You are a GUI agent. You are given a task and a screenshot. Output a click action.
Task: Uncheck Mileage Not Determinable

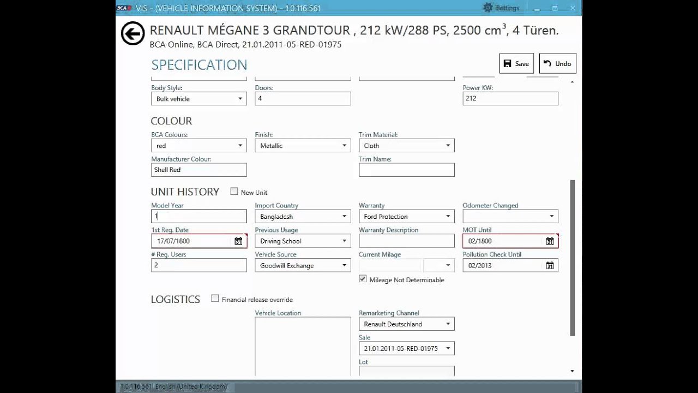click(x=363, y=279)
